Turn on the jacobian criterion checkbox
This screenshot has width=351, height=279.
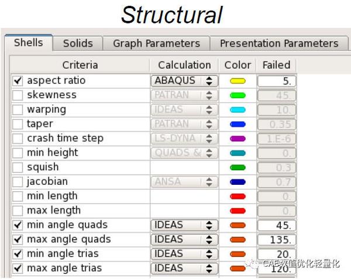coord(18,182)
